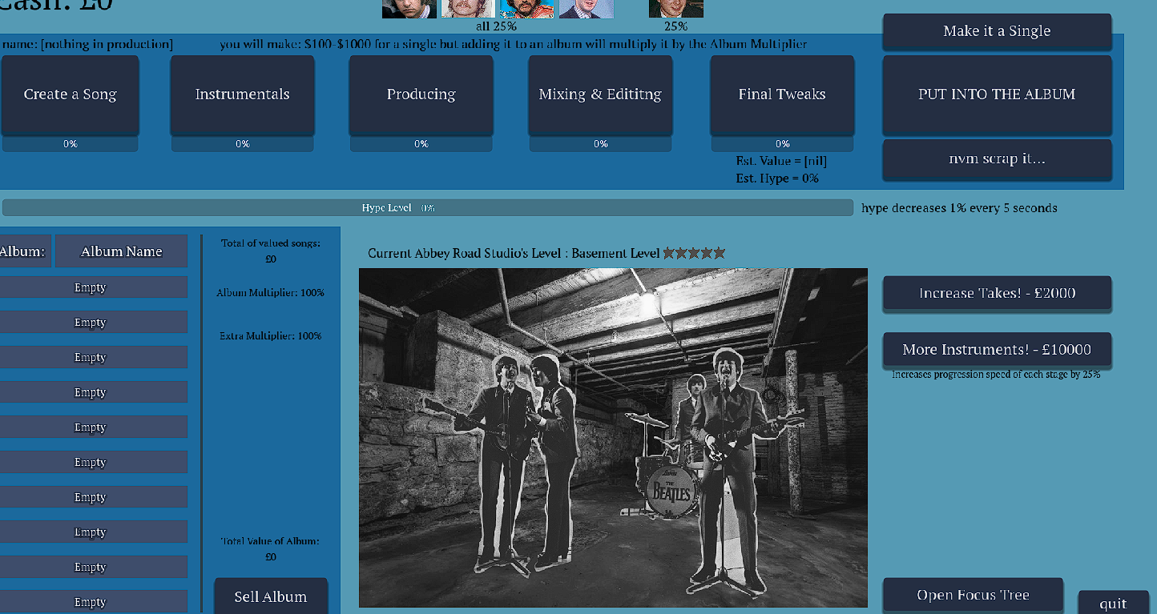The height and width of the screenshot is (614, 1157).
Task: Sell the current album
Action: click(271, 596)
